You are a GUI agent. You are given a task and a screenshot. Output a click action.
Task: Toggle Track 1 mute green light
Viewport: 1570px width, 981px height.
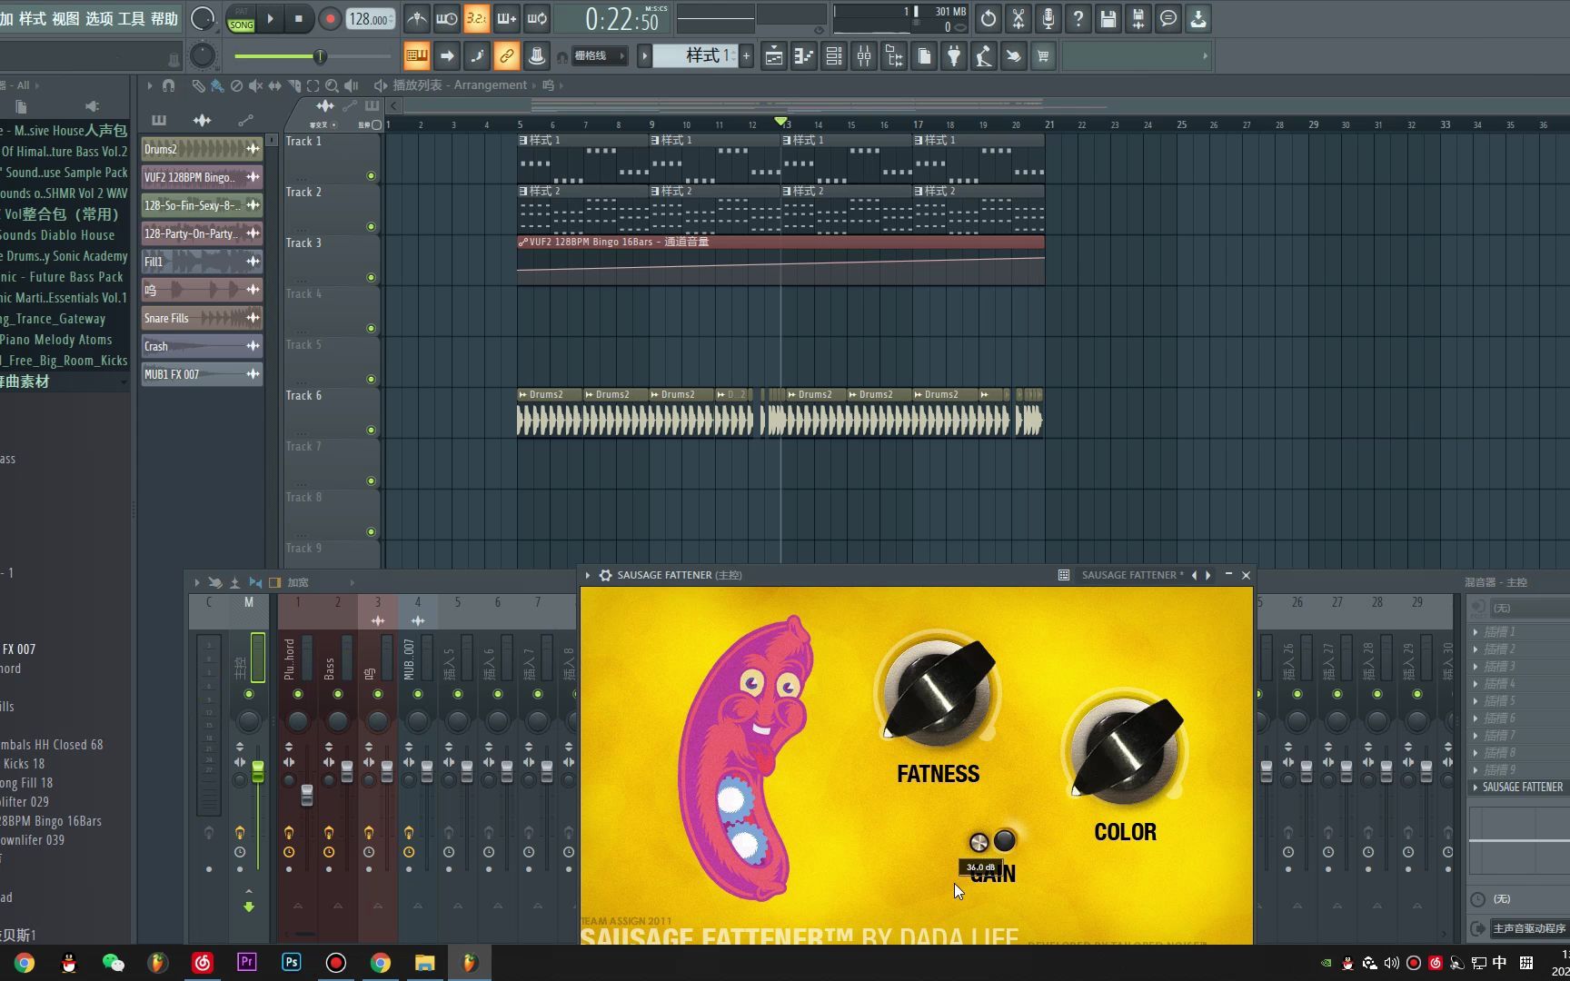coord(371,175)
